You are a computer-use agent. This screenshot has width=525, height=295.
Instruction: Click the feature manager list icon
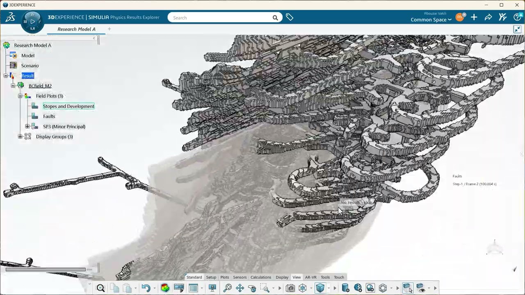(x=193, y=288)
